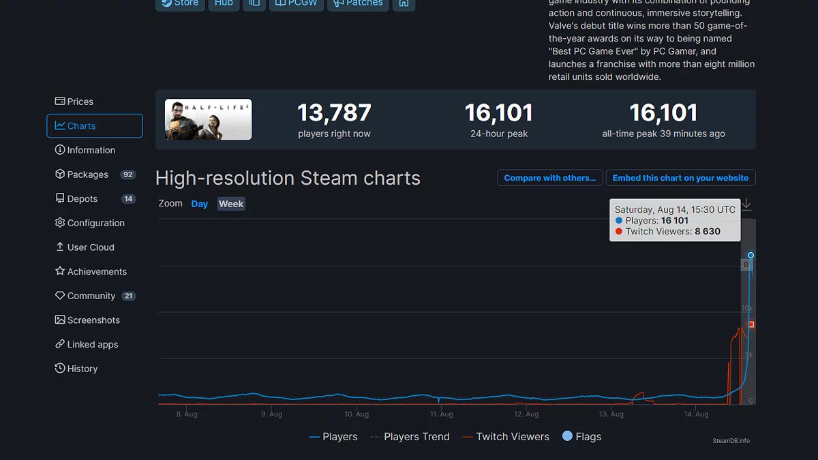Click the red Twitch Viewers data point marker
The width and height of the screenshot is (818, 460).
pos(751,324)
